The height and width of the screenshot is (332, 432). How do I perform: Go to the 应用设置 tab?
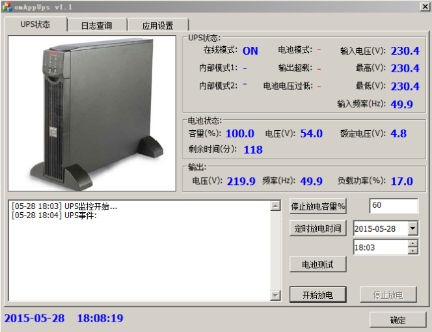point(157,25)
